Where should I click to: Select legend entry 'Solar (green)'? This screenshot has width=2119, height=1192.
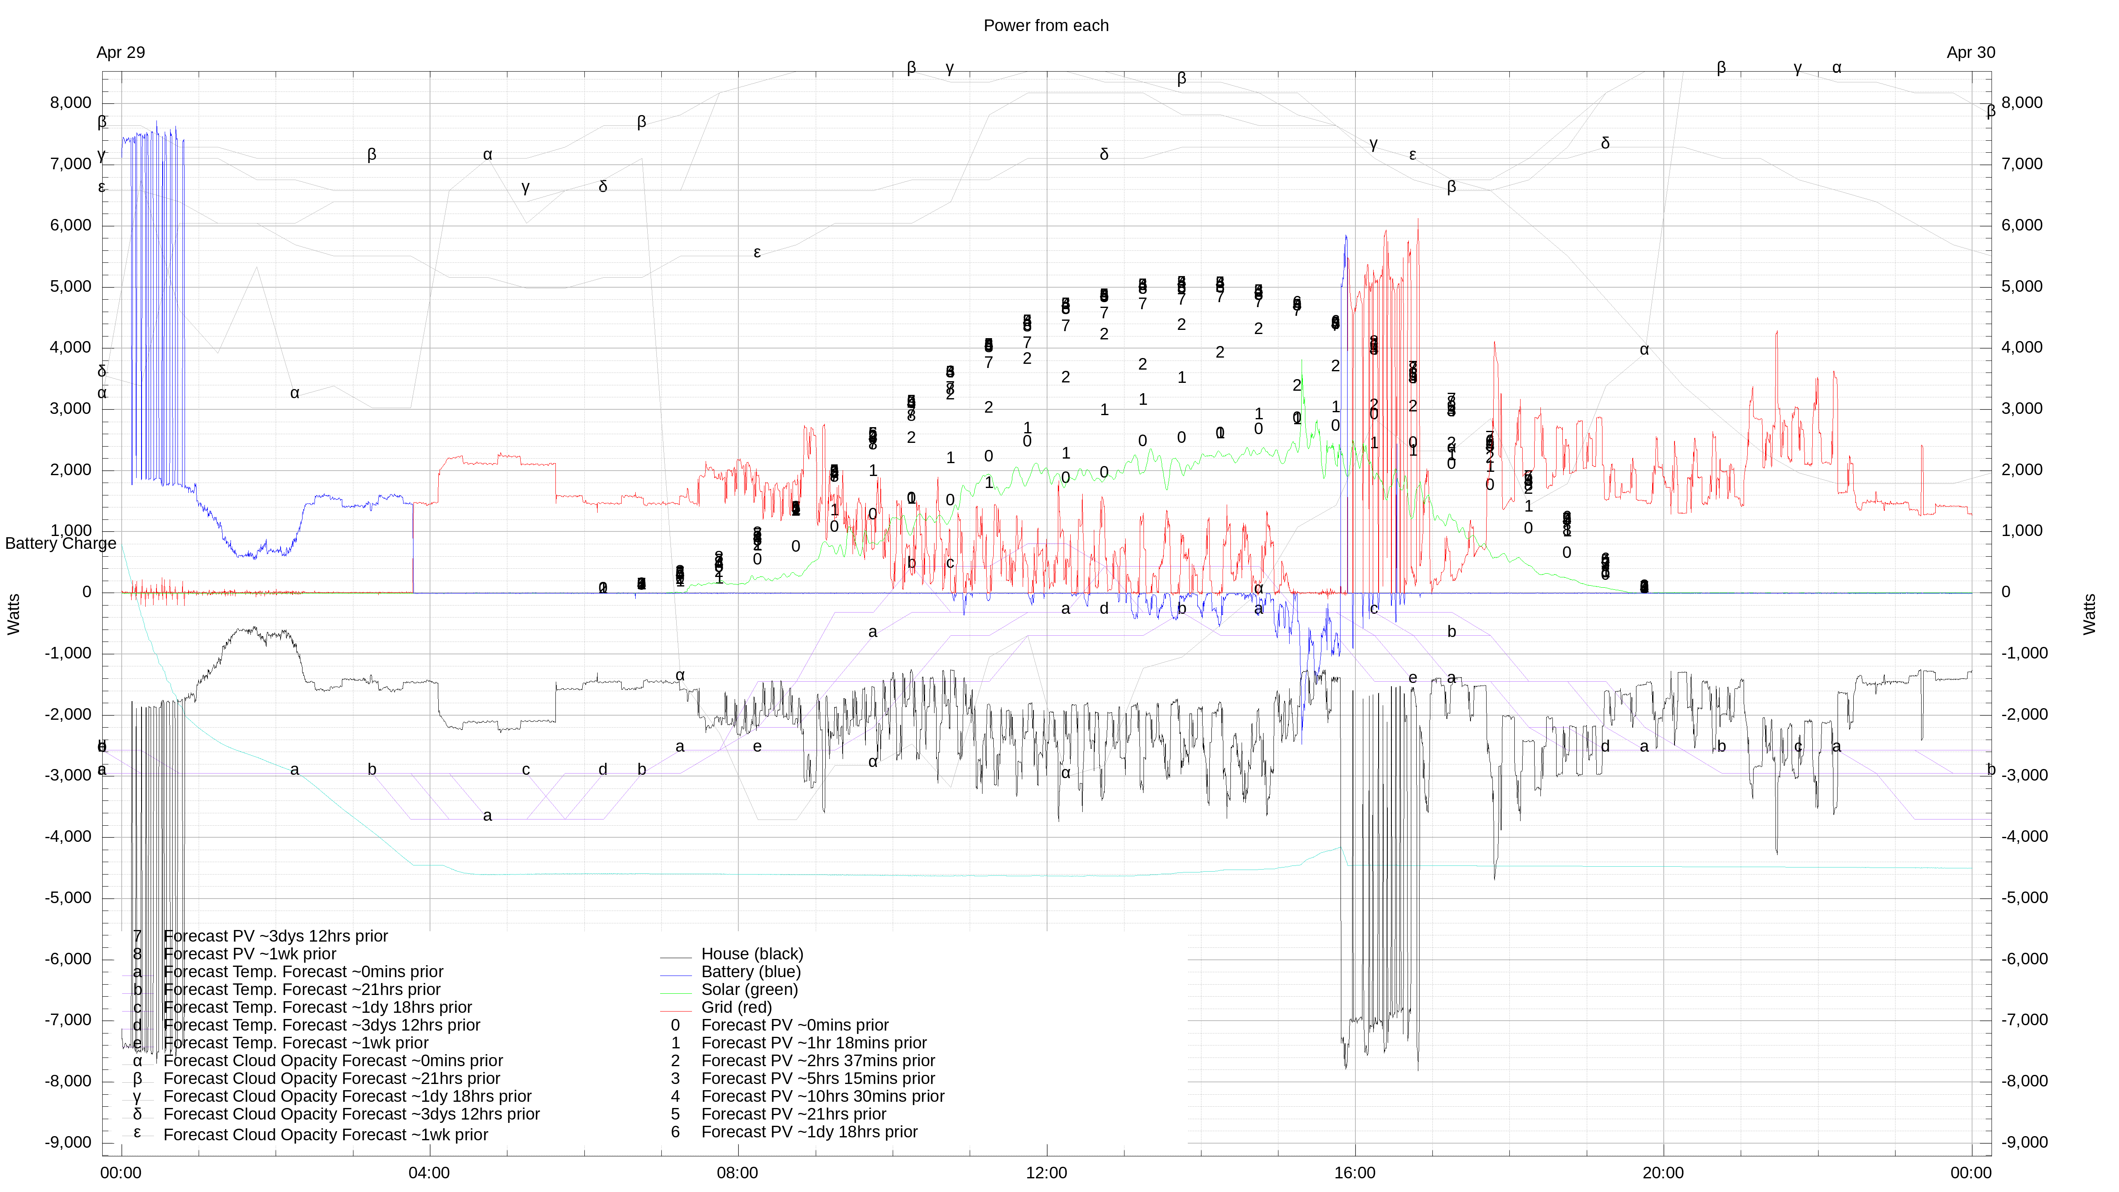tap(750, 990)
